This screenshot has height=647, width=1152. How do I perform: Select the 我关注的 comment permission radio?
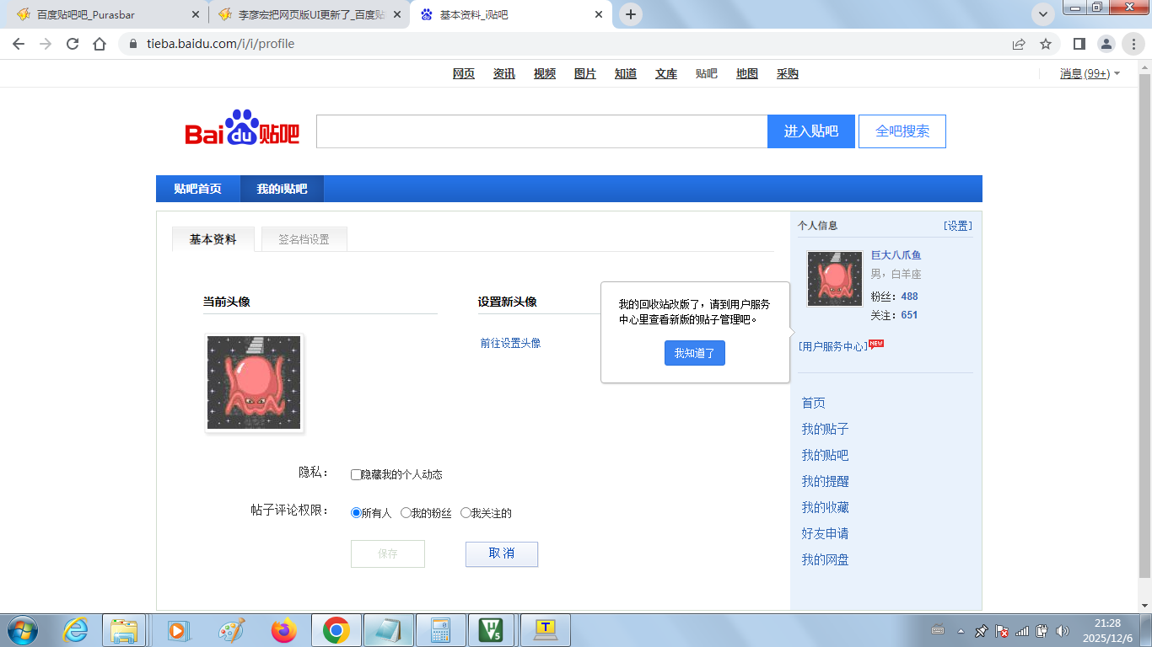pyautogui.click(x=466, y=513)
